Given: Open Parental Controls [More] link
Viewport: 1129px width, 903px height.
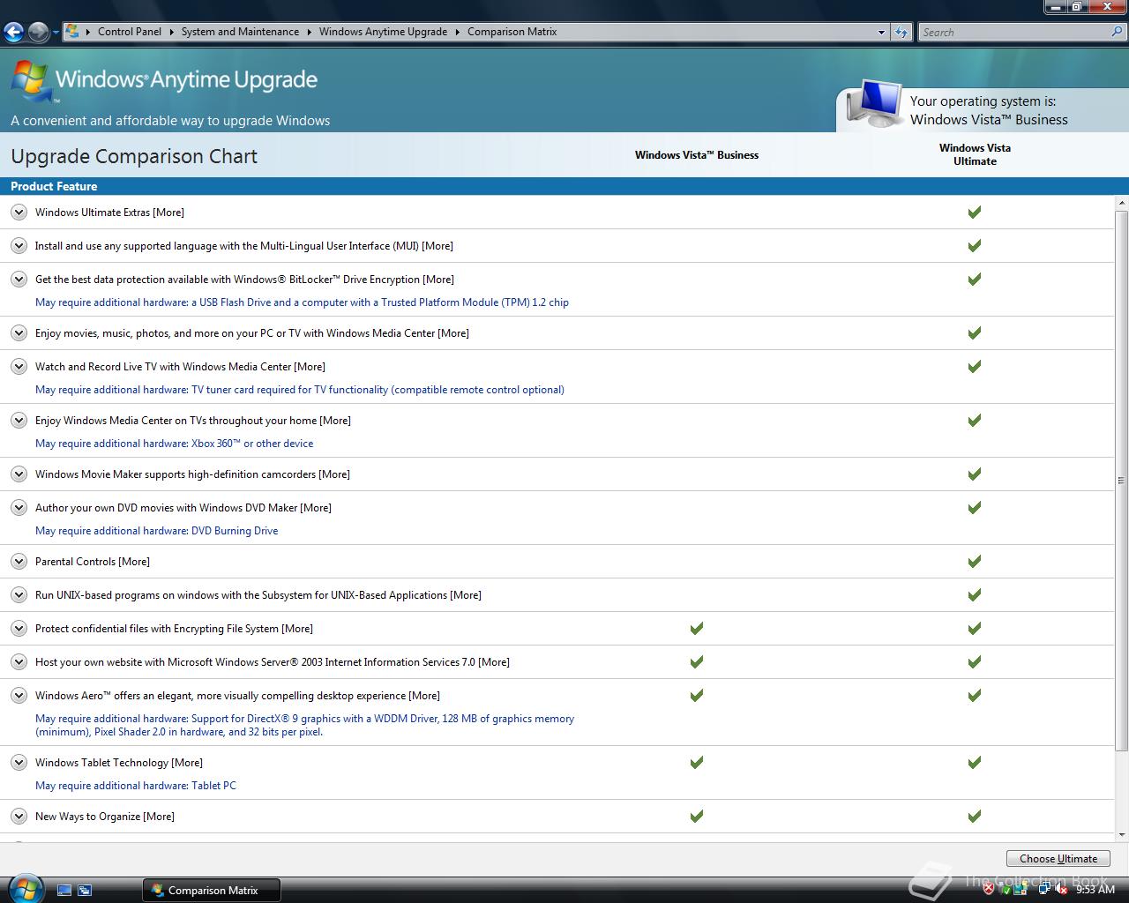Looking at the screenshot, I should tap(134, 562).
